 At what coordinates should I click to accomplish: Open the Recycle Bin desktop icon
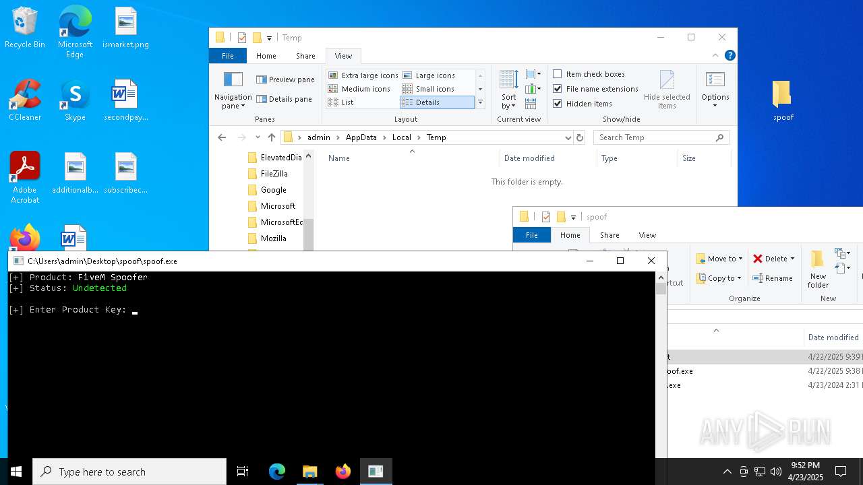coord(25,28)
